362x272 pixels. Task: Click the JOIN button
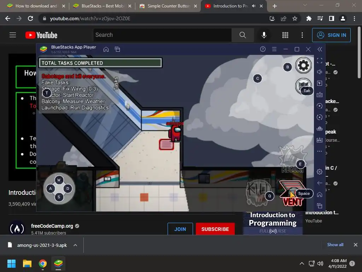point(180,229)
